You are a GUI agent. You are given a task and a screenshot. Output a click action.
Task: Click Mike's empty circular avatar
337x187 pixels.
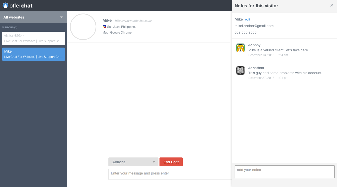[x=83, y=27]
